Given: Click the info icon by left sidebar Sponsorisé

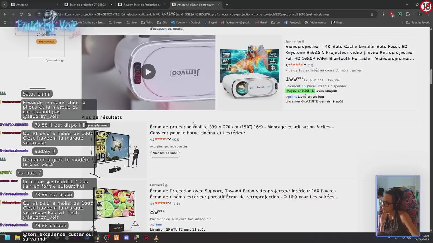Looking at the screenshot, I should 62,61.
